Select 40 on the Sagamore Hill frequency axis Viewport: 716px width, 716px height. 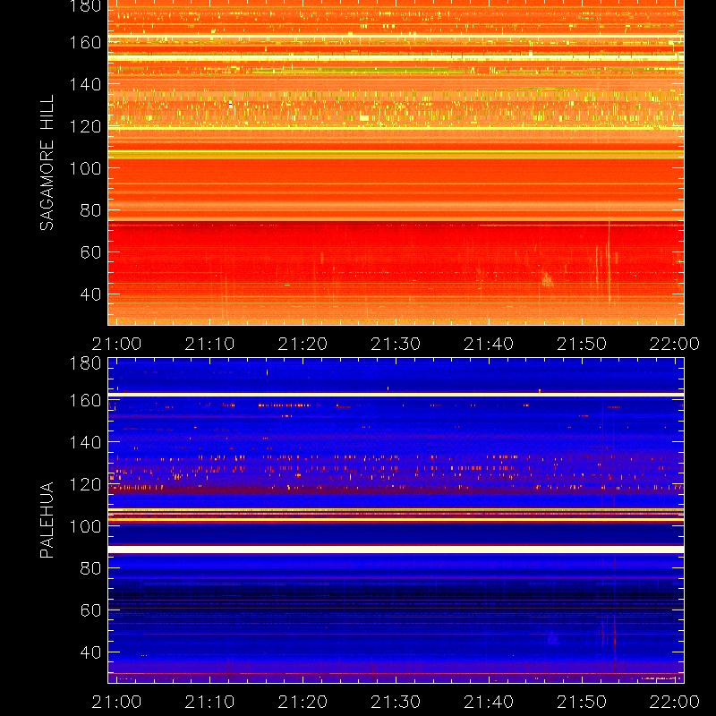tap(91, 294)
